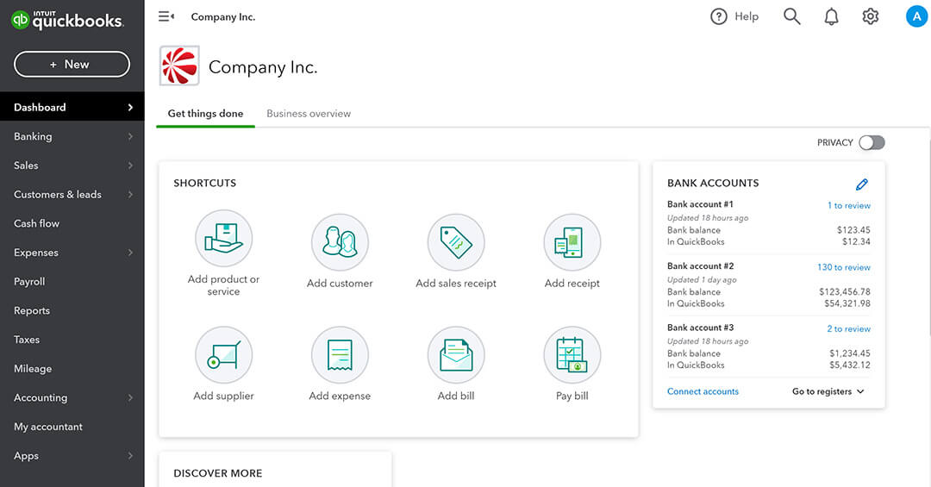Click the Add receipt shortcut icon

point(572,242)
